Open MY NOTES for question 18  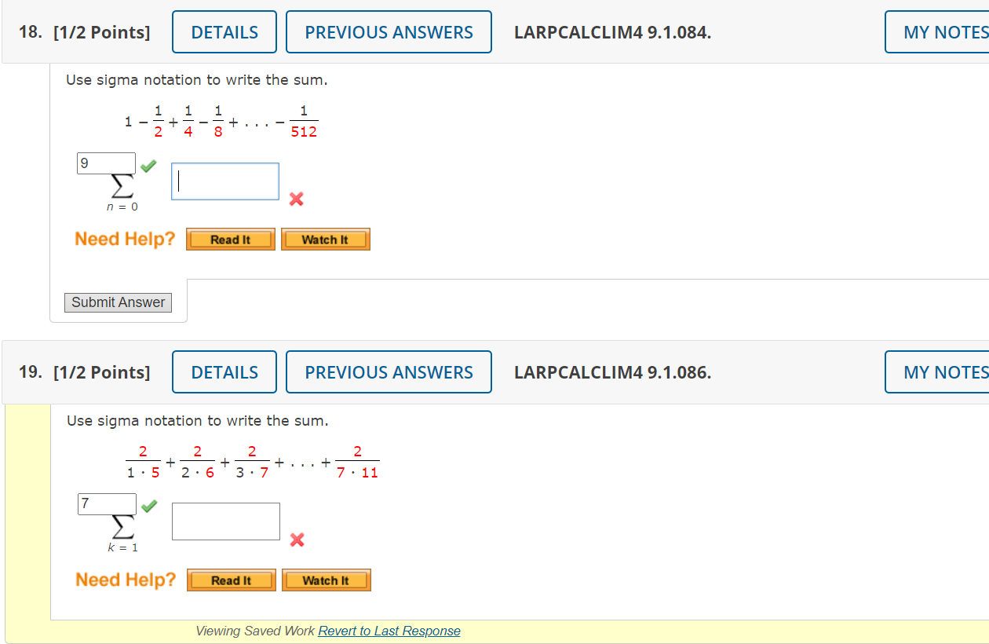pos(946,31)
